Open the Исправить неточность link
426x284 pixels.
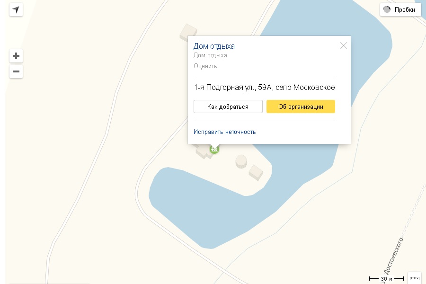pyautogui.click(x=225, y=132)
